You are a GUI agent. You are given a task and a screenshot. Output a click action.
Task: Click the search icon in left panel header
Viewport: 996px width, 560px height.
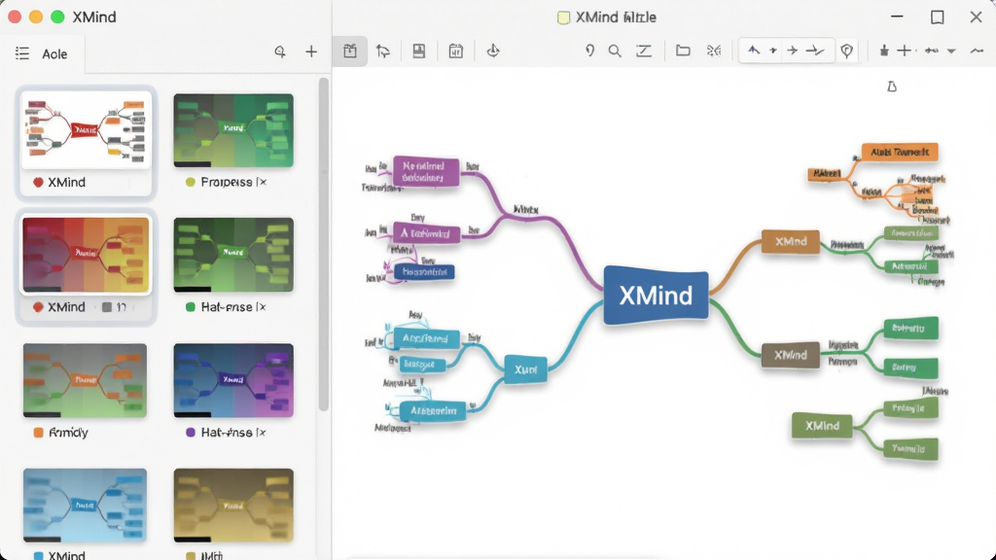coord(280,52)
